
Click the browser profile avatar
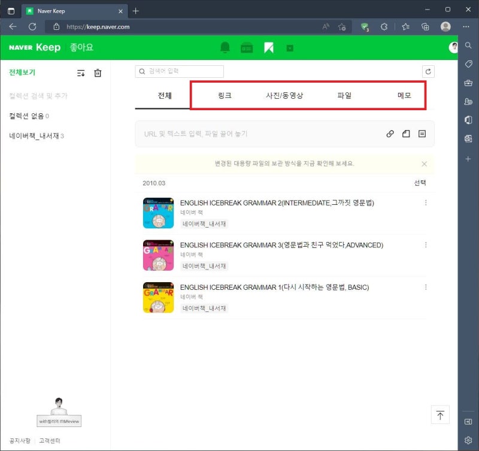pos(445,26)
